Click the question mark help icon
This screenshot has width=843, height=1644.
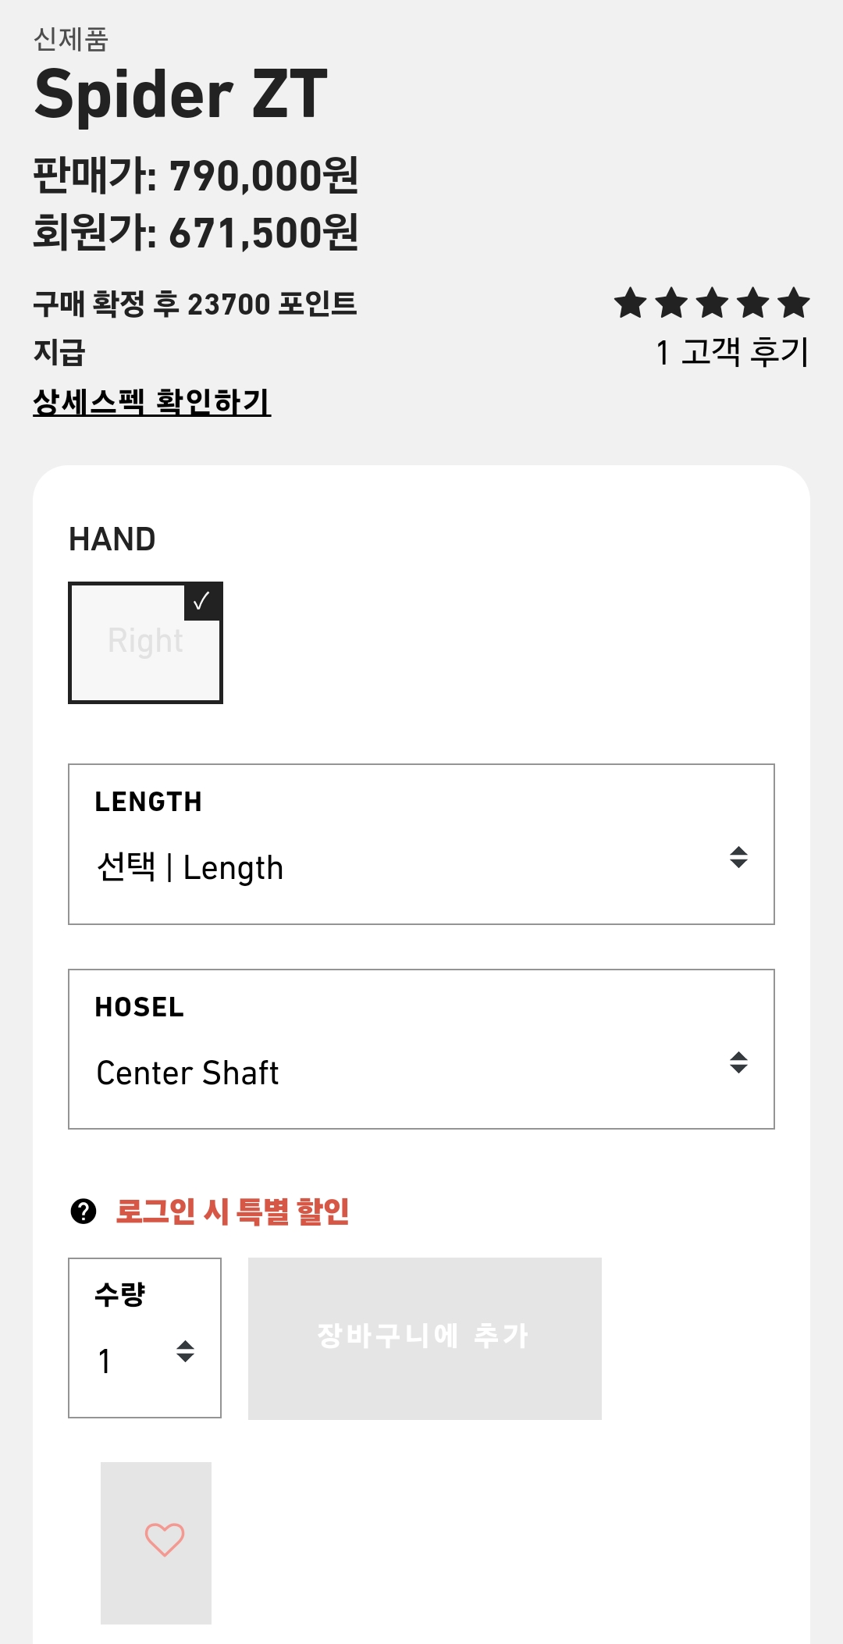[84, 1212]
